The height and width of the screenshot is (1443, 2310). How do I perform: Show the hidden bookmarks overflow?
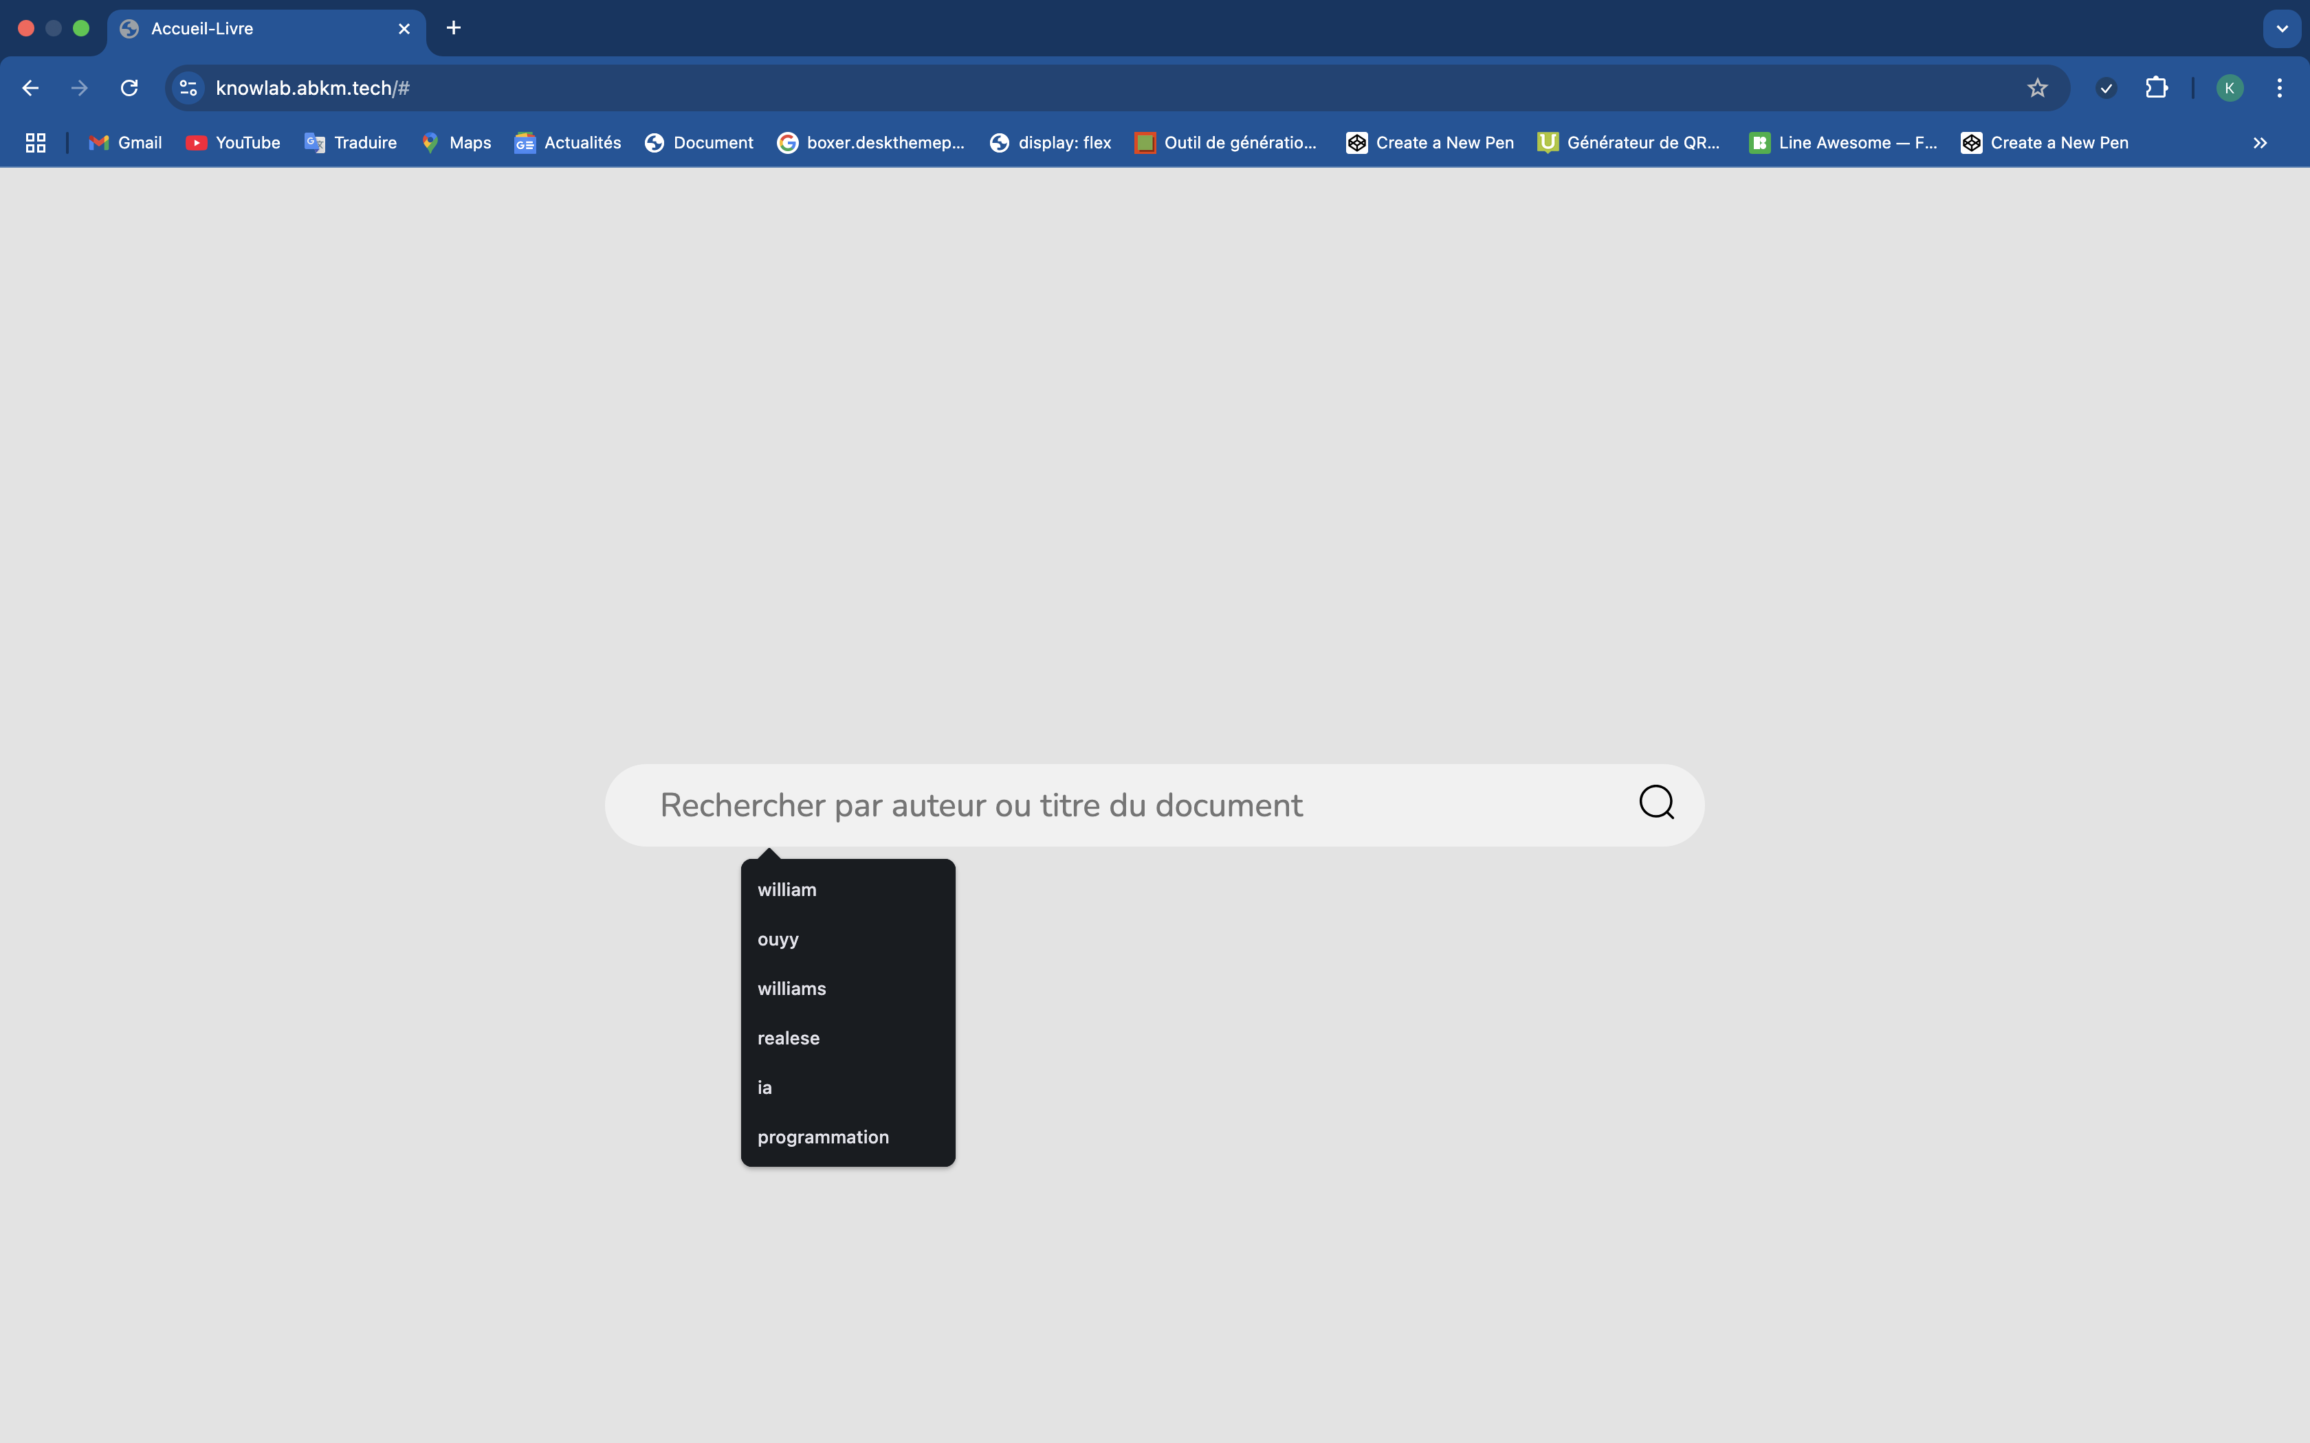pos(2259,143)
